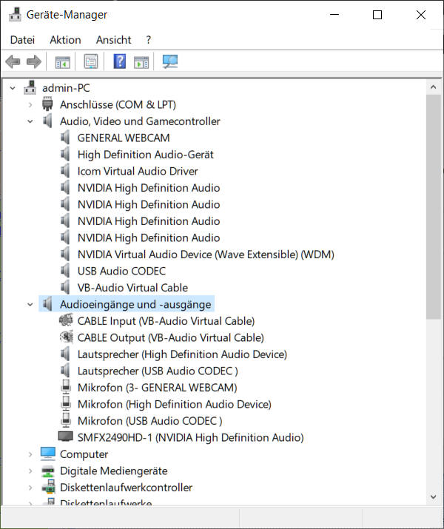Collapse the Audioeingänge und -ausgänge node

pos(30,304)
